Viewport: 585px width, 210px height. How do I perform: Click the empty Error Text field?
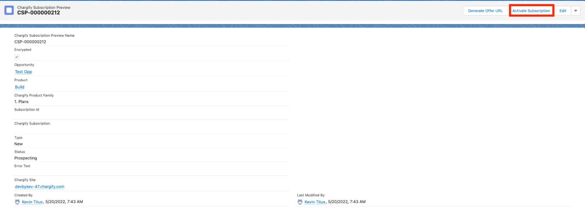(x=88, y=172)
